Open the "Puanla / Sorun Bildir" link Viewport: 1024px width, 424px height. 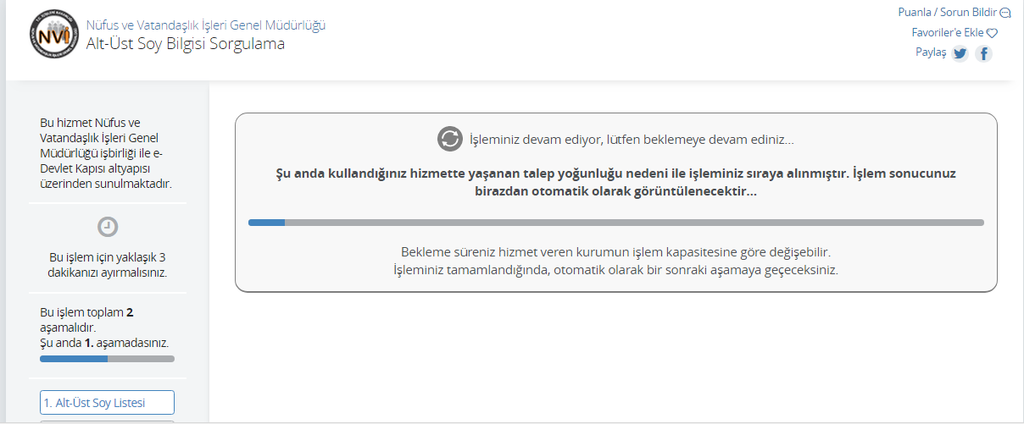[x=949, y=13]
